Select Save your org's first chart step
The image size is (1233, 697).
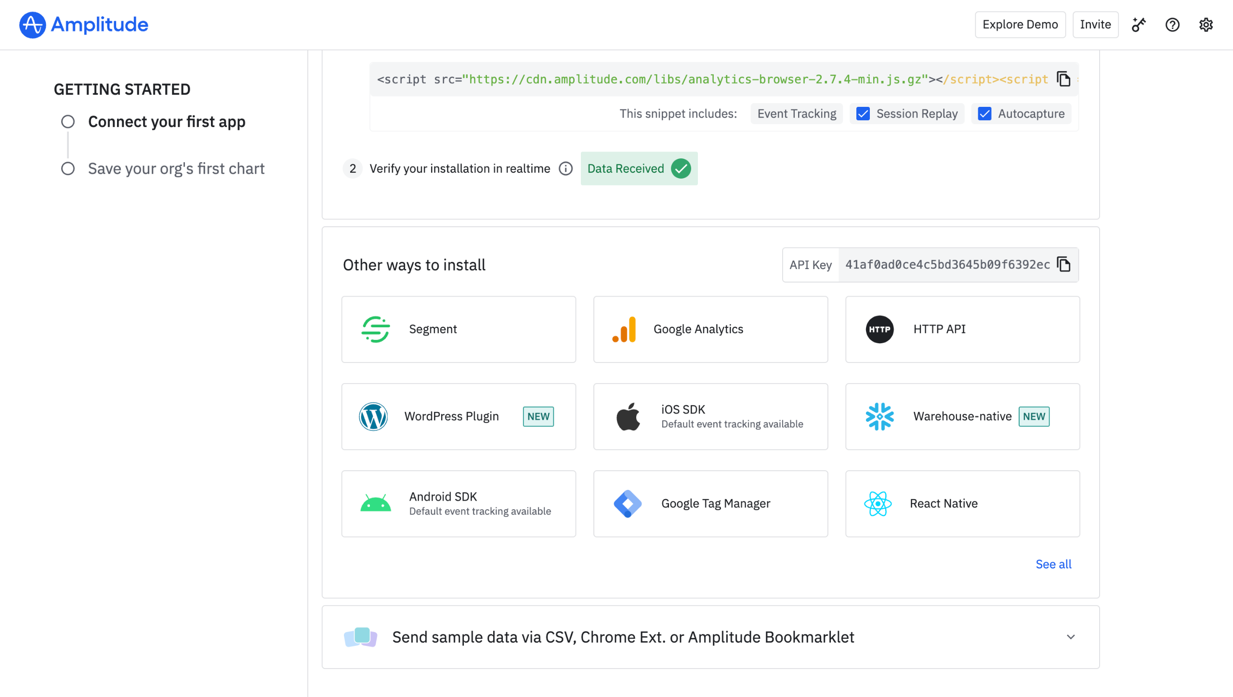pyautogui.click(x=176, y=168)
